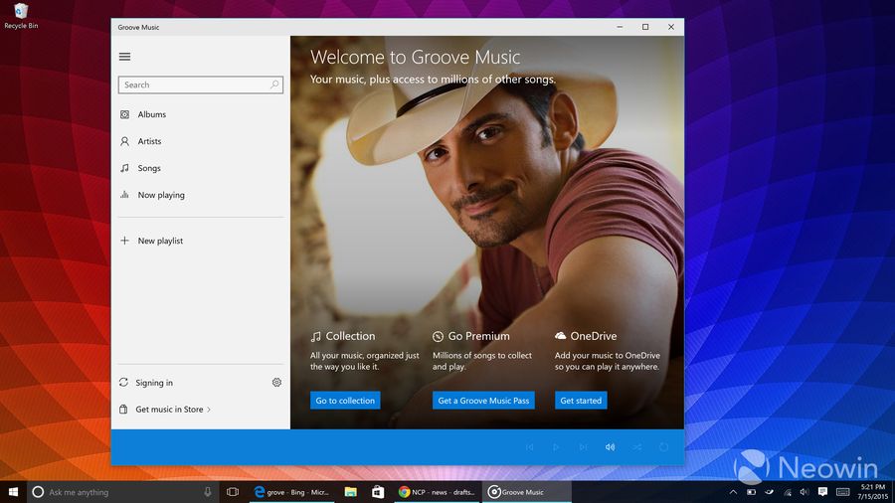Click the Now playing bars icon

click(x=124, y=195)
